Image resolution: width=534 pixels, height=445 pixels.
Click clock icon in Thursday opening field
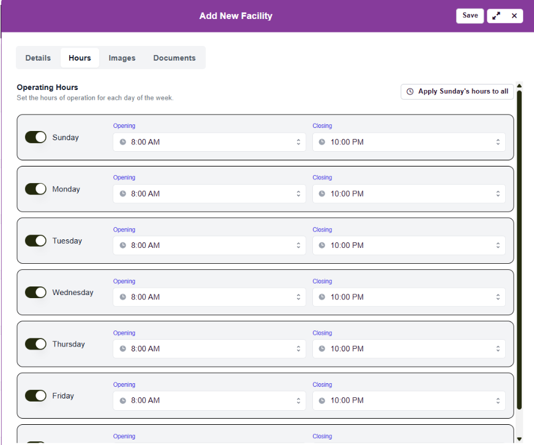(x=122, y=349)
